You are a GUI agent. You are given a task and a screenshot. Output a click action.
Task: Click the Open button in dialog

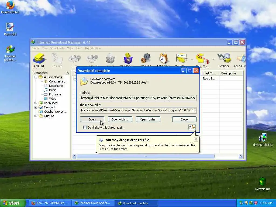click(x=92, y=119)
